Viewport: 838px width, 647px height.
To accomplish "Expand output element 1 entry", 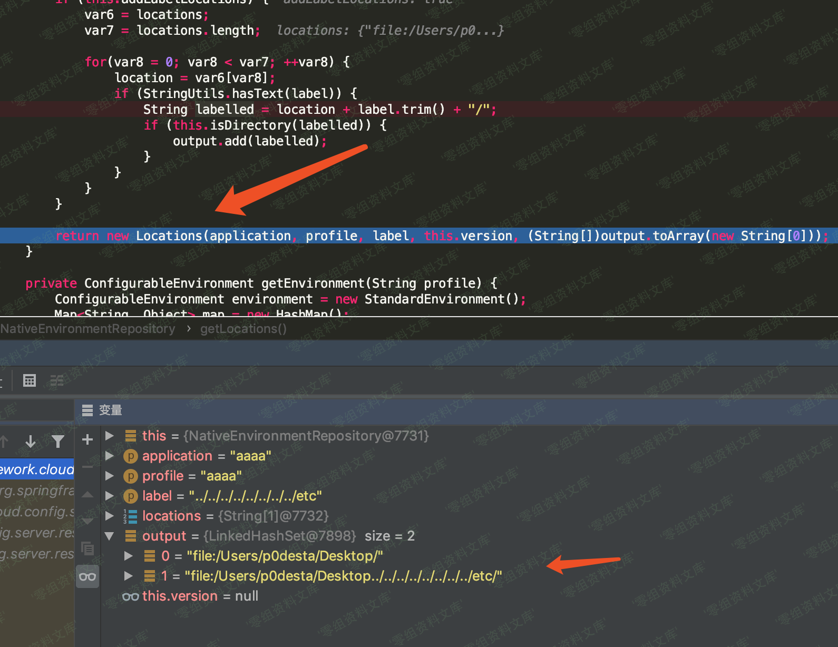I will (128, 576).
